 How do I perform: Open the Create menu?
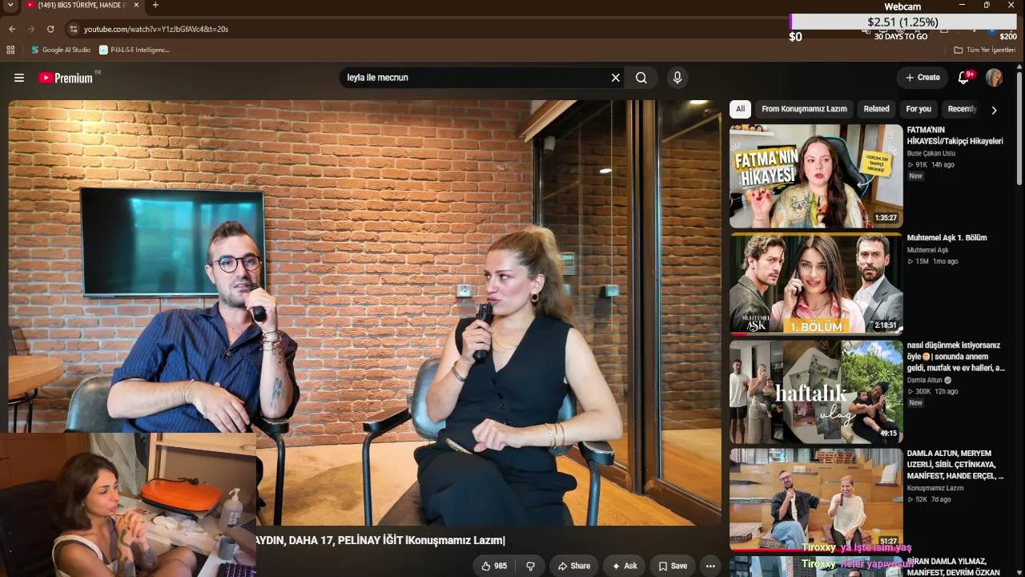pos(922,78)
